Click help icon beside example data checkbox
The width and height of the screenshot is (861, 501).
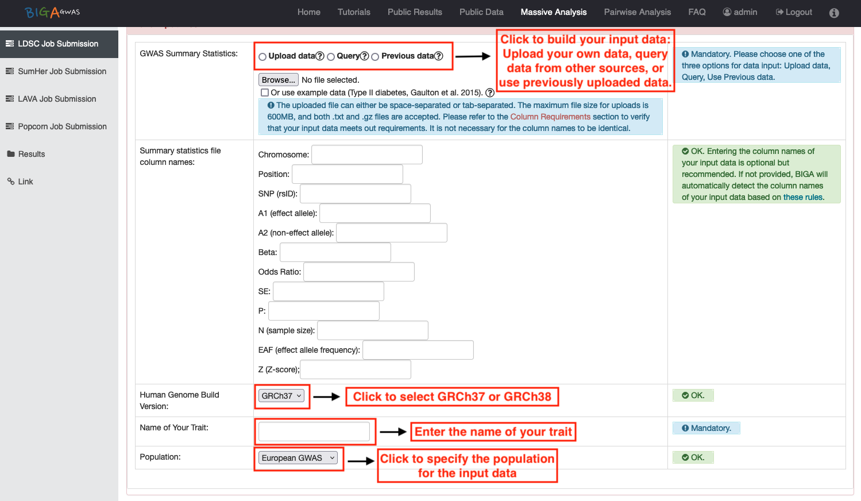[x=490, y=93]
